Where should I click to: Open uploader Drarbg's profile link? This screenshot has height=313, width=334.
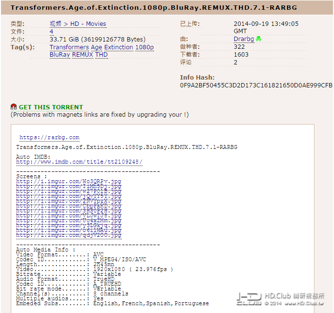(244, 39)
